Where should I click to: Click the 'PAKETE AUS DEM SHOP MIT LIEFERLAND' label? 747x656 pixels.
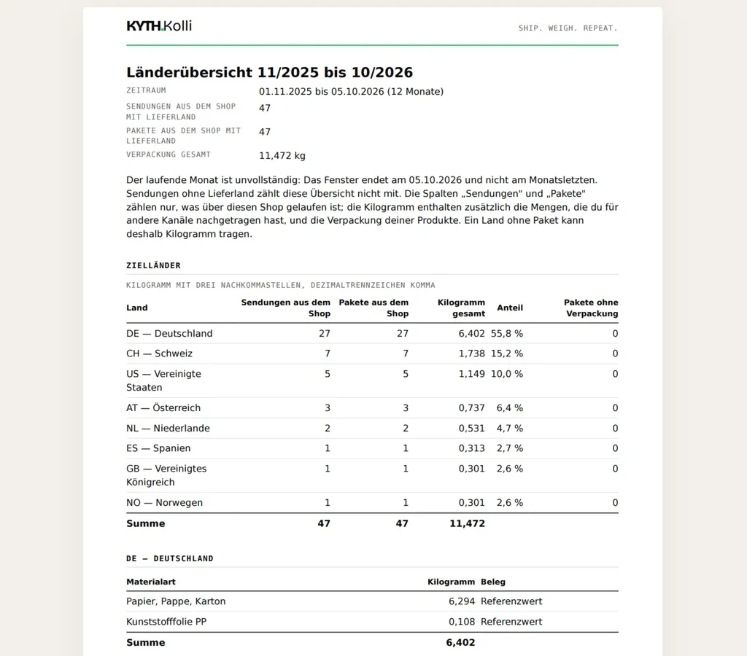(183, 136)
